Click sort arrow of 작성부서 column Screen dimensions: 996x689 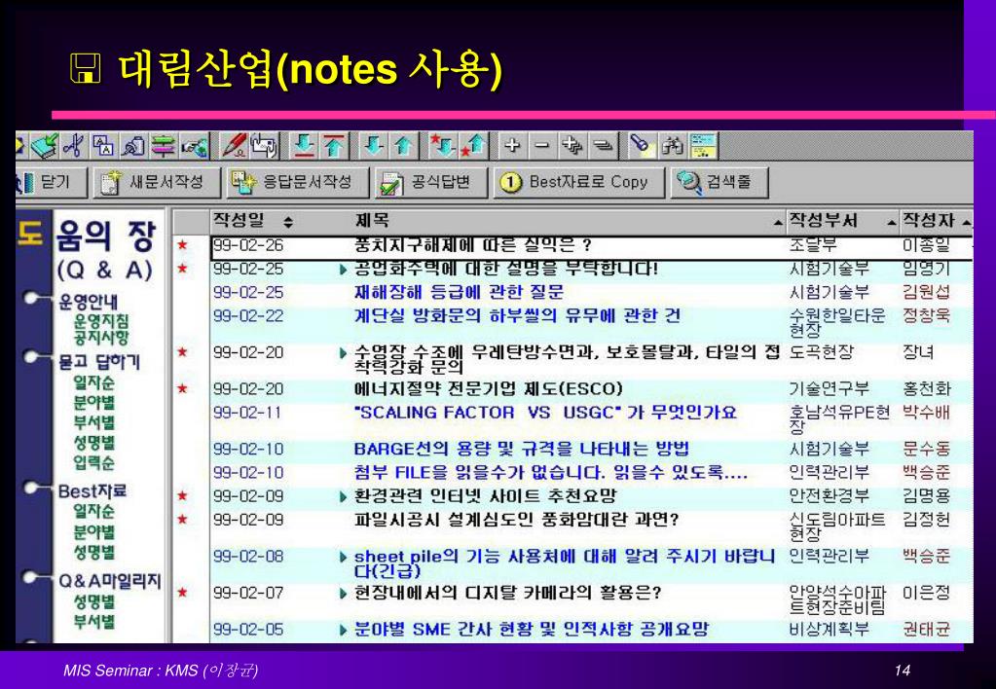point(893,222)
